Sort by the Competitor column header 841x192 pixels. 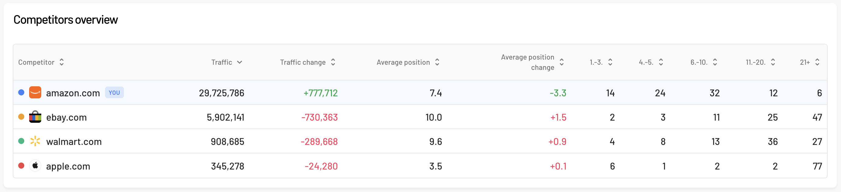[x=36, y=62]
